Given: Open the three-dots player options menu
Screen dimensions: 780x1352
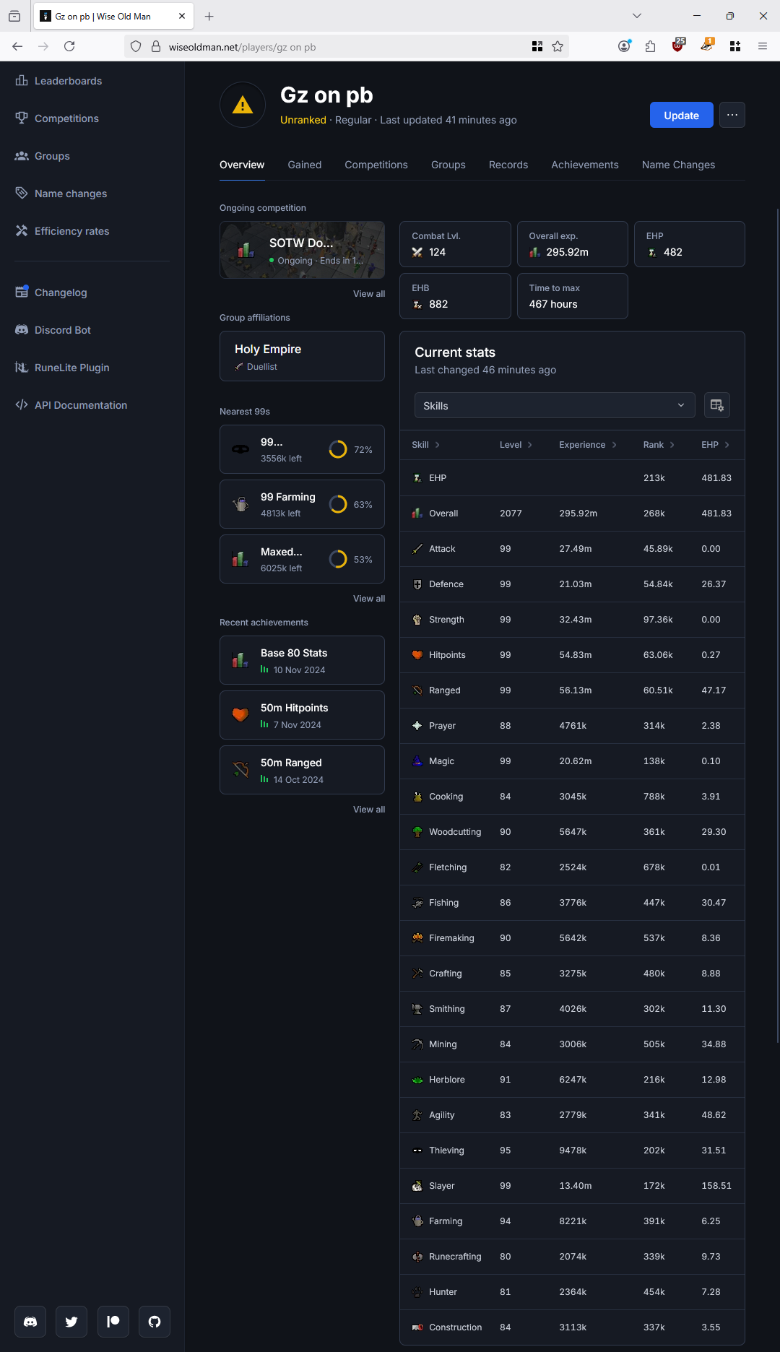Looking at the screenshot, I should click(732, 115).
